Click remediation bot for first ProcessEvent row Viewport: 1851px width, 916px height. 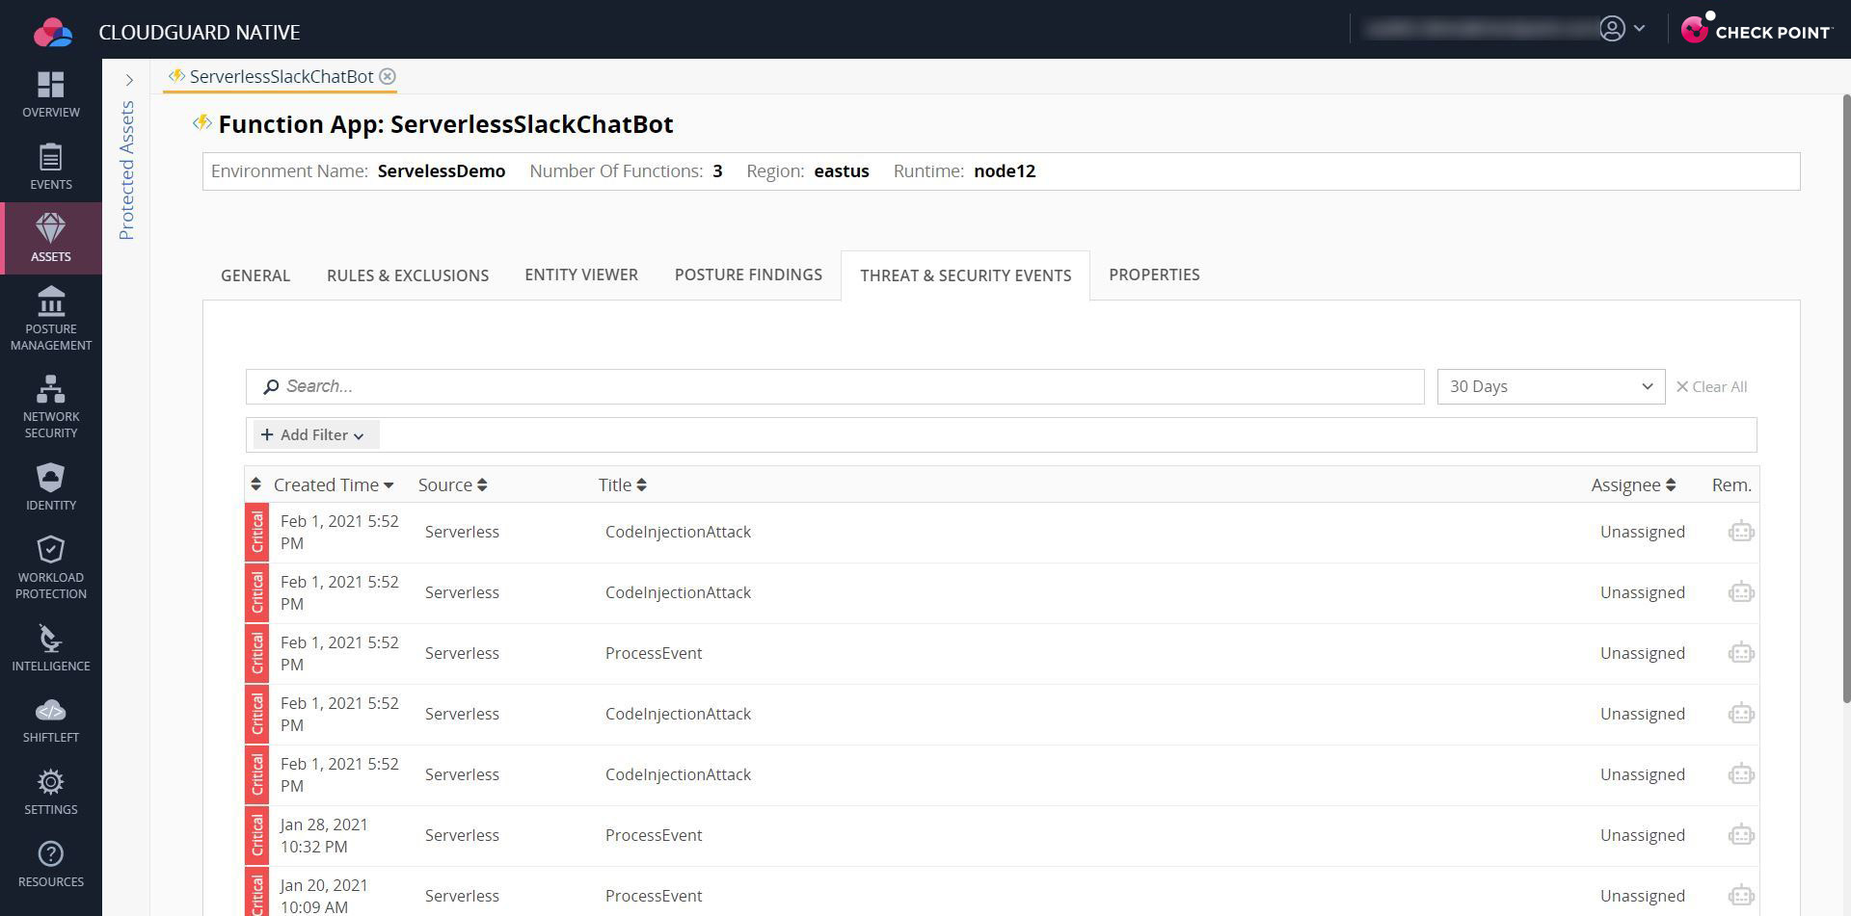(1741, 652)
